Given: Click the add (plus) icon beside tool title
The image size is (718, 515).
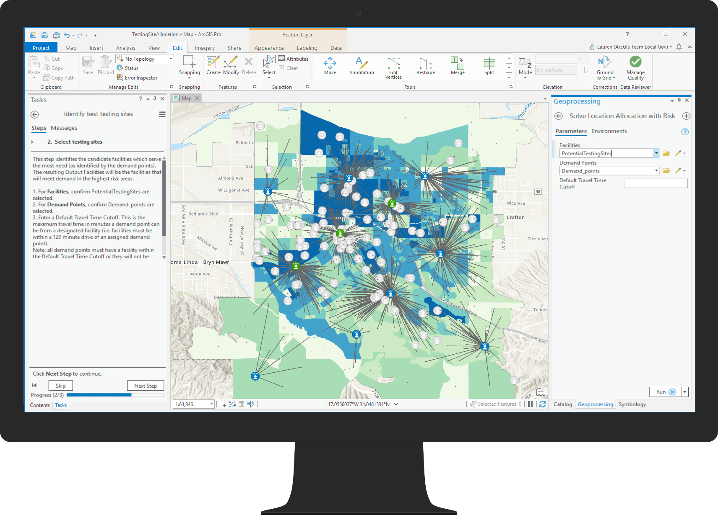Looking at the screenshot, I should click(686, 116).
